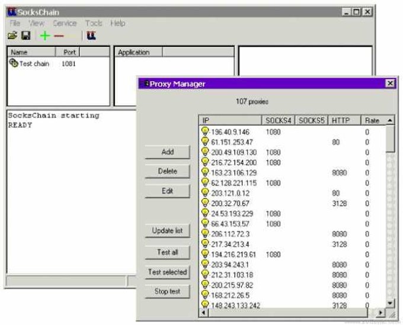The image size is (403, 325).
Task: Sort the list by the Rate column header
Action: point(373,120)
